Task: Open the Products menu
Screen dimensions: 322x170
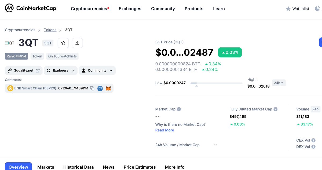Action: 194,9
